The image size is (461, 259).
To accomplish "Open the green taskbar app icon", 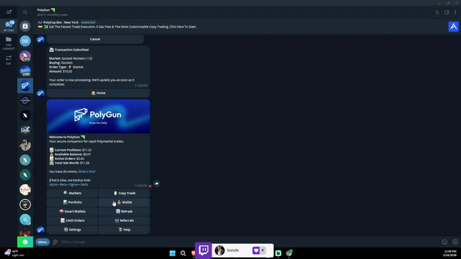I will pyautogui.click(x=278, y=253).
